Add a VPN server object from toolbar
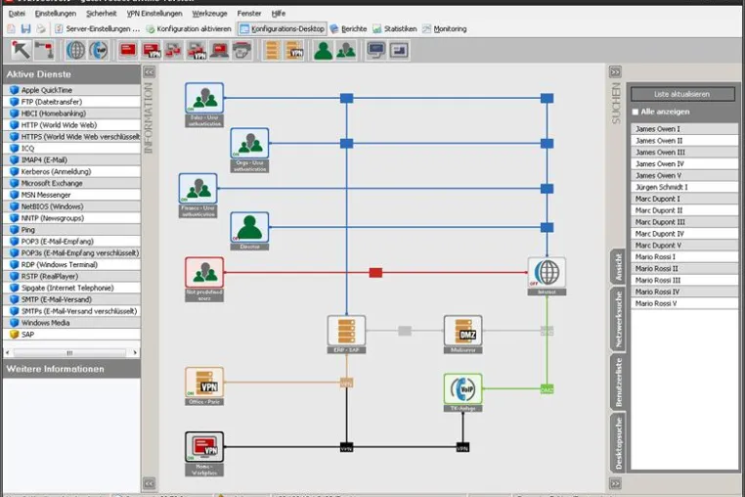 [x=294, y=50]
